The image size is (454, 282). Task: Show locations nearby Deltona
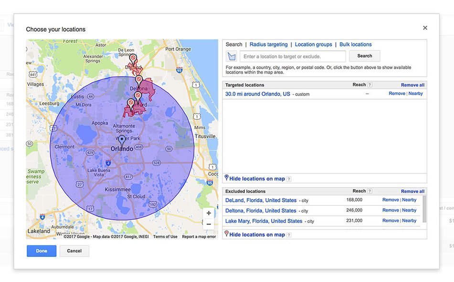pyautogui.click(x=409, y=210)
